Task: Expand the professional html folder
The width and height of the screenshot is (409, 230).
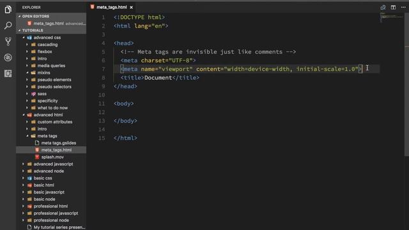Action: [x=24, y=206]
